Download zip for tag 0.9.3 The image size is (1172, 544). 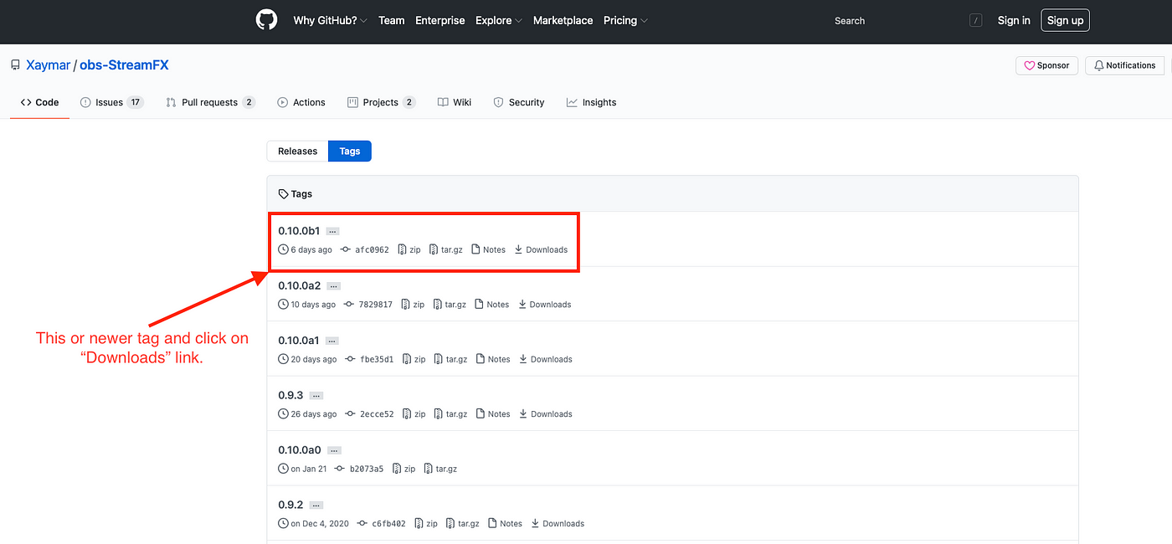tap(414, 414)
